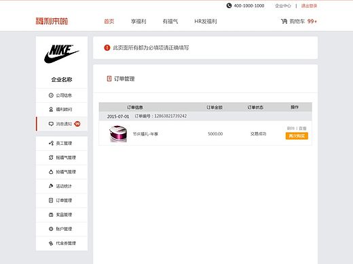Click the clipboard icon beside sidebar 订单管理
353x264 pixels.
click(x=51, y=200)
